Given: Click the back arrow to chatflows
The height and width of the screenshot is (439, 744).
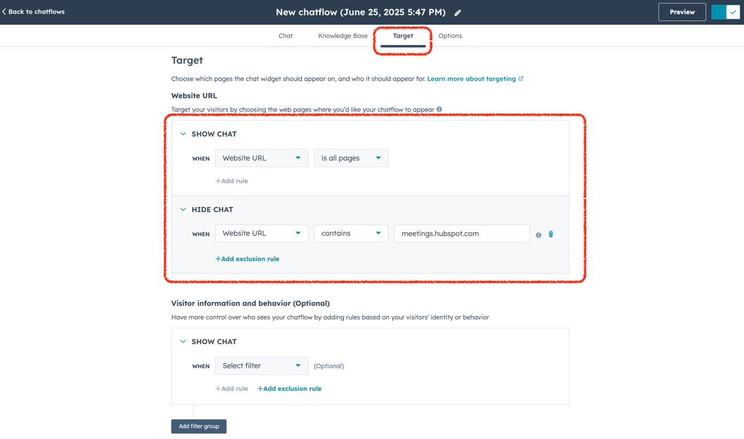Looking at the screenshot, I should pyautogui.click(x=4, y=11).
